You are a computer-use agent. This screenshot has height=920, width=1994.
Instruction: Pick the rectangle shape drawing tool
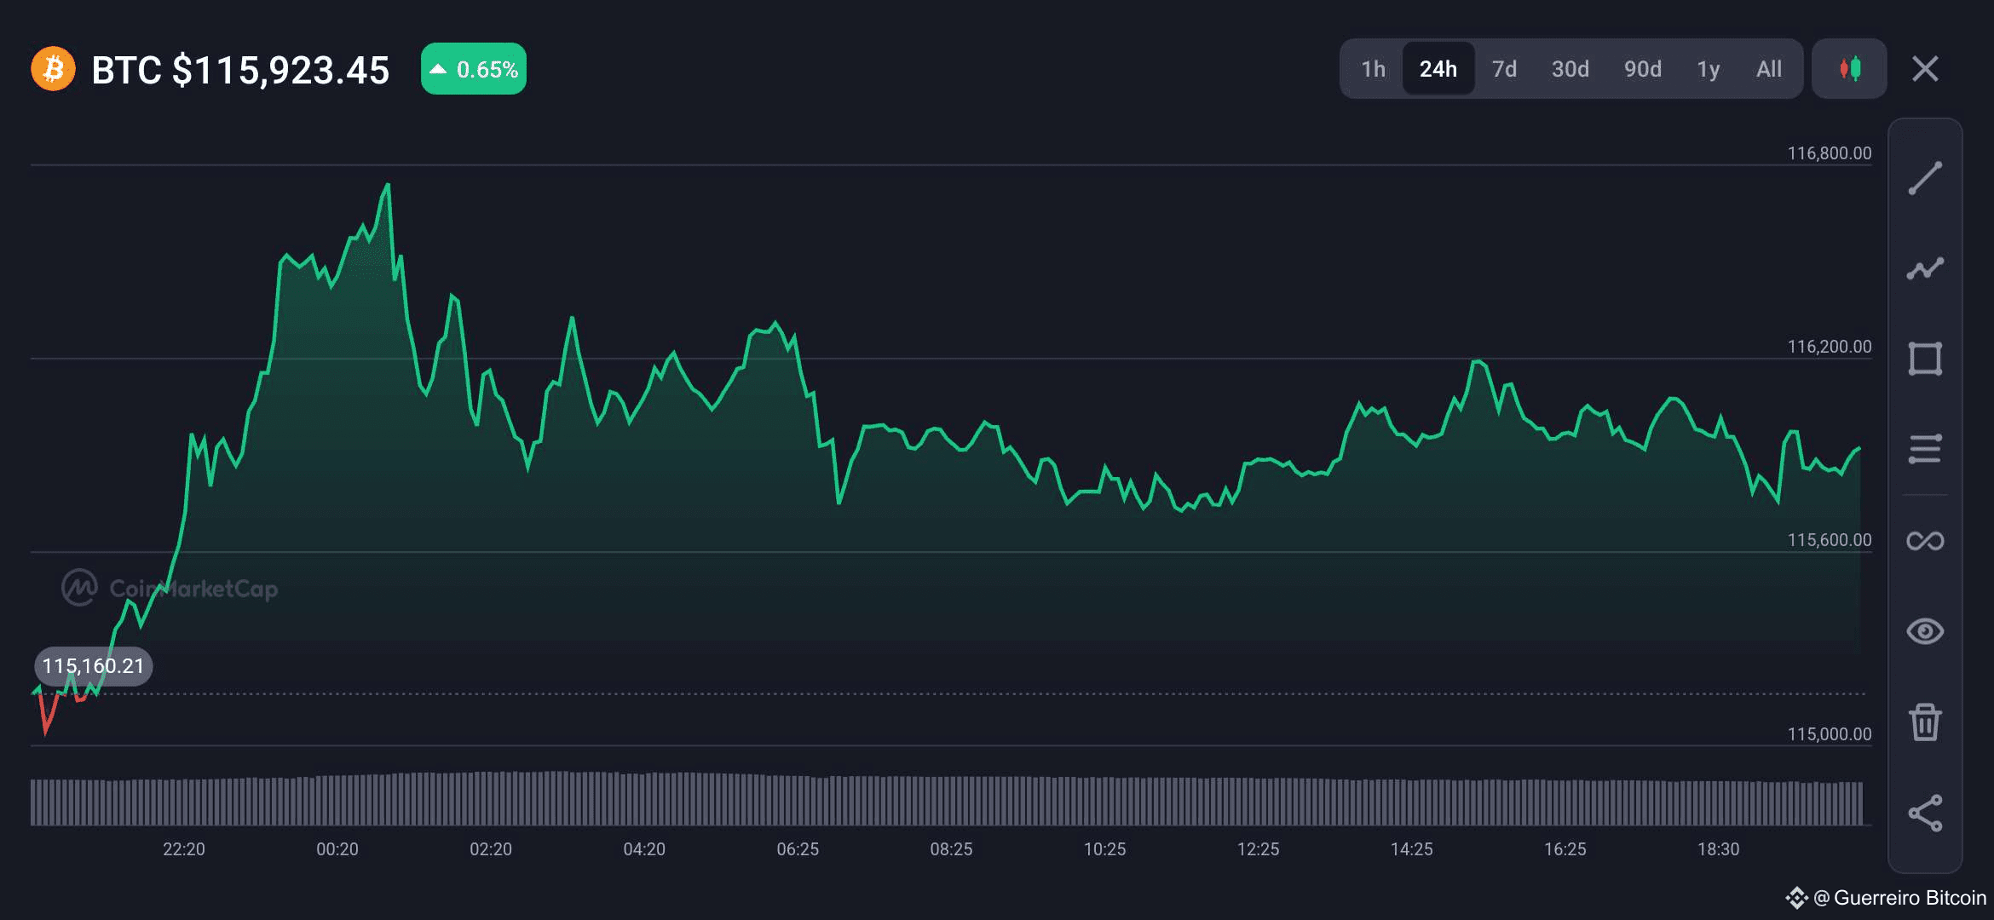point(1925,359)
